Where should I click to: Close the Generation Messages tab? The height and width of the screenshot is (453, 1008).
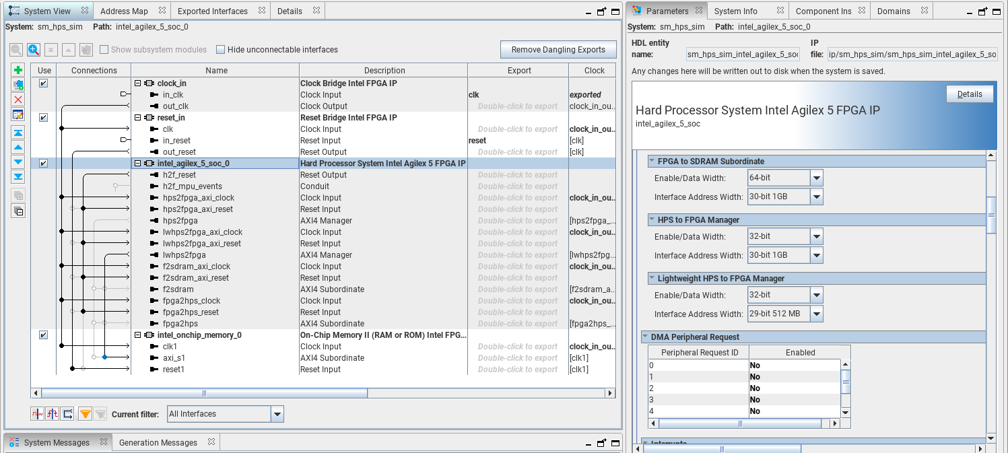click(x=211, y=442)
